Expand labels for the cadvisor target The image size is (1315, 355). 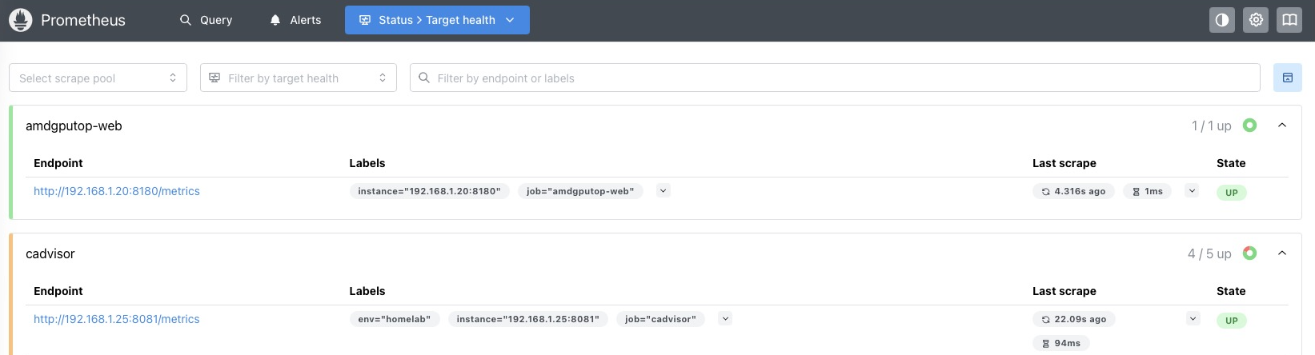pyautogui.click(x=725, y=318)
